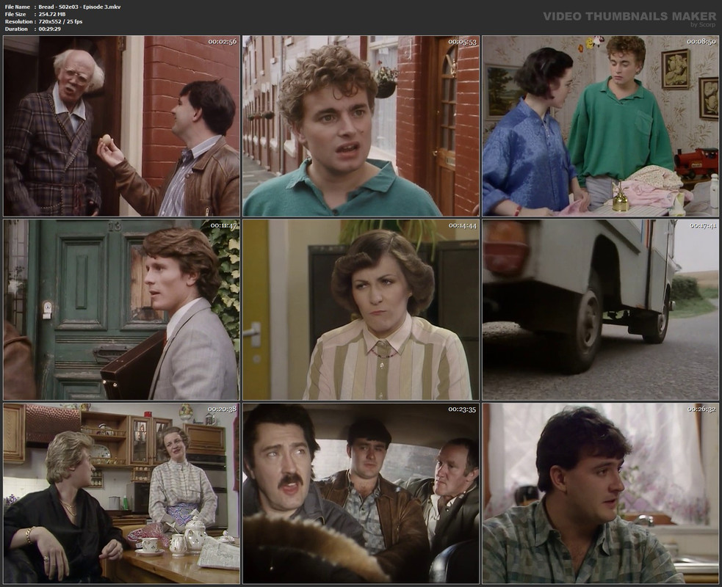Screen dimensions: 722x587
Task: Open the kitchen scene thumbnail at 00:20:38
Action: tap(122, 494)
